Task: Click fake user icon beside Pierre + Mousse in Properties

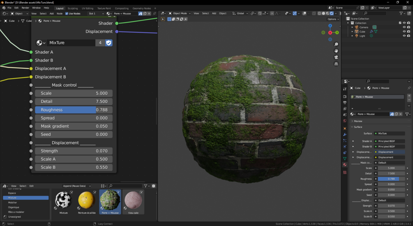Action: (x=392, y=114)
